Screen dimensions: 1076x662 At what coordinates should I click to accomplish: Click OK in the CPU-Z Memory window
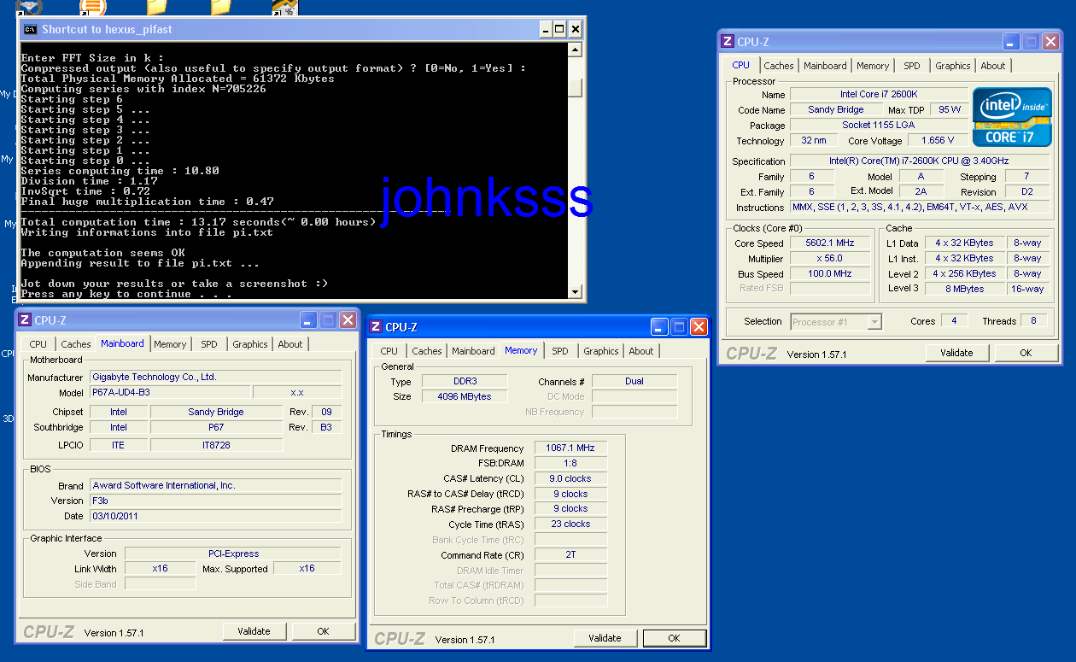(674, 638)
